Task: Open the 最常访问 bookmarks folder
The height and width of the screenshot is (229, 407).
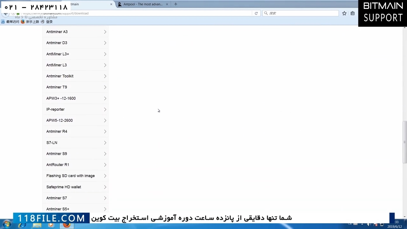Action: pos(12,22)
